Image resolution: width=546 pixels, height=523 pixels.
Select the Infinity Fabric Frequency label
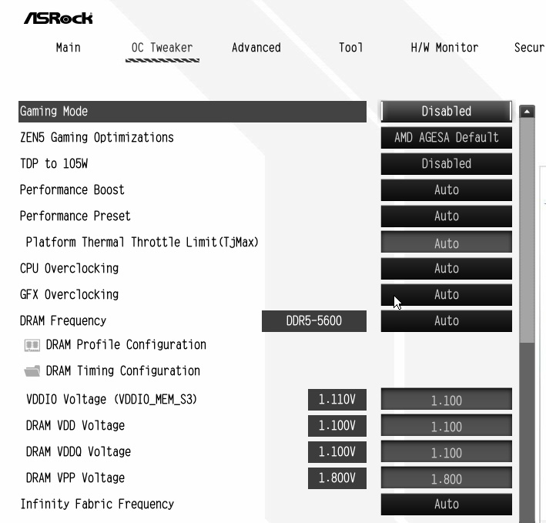click(x=97, y=505)
